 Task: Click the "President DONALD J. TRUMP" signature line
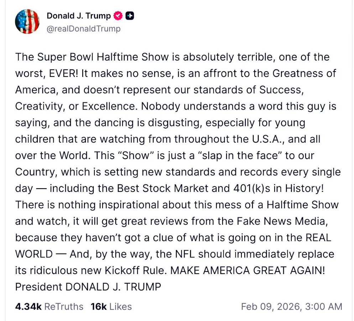88,287
